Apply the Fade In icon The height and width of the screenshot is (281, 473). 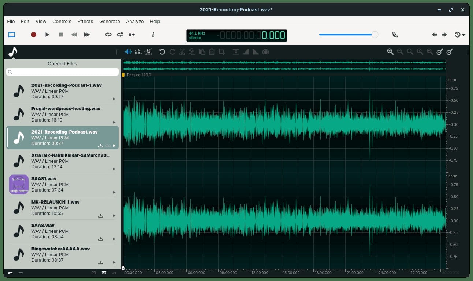246,52
